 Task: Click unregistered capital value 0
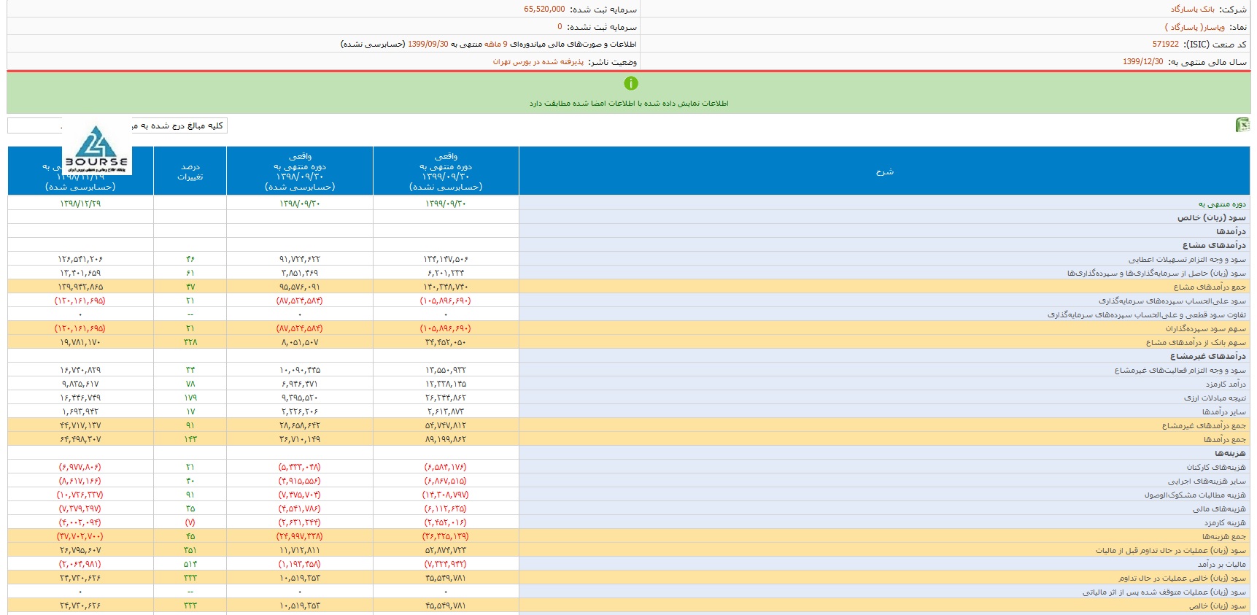pos(560,27)
